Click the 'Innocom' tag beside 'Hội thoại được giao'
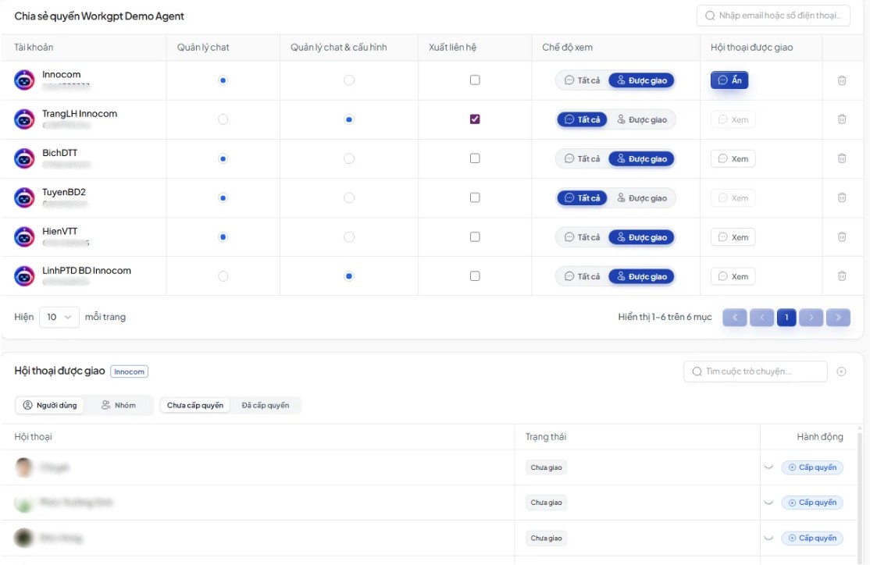 point(130,371)
